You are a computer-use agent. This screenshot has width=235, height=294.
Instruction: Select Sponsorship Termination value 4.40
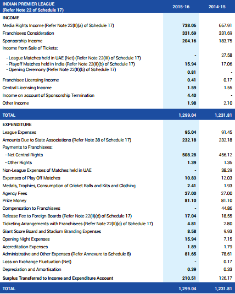click(x=192, y=95)
